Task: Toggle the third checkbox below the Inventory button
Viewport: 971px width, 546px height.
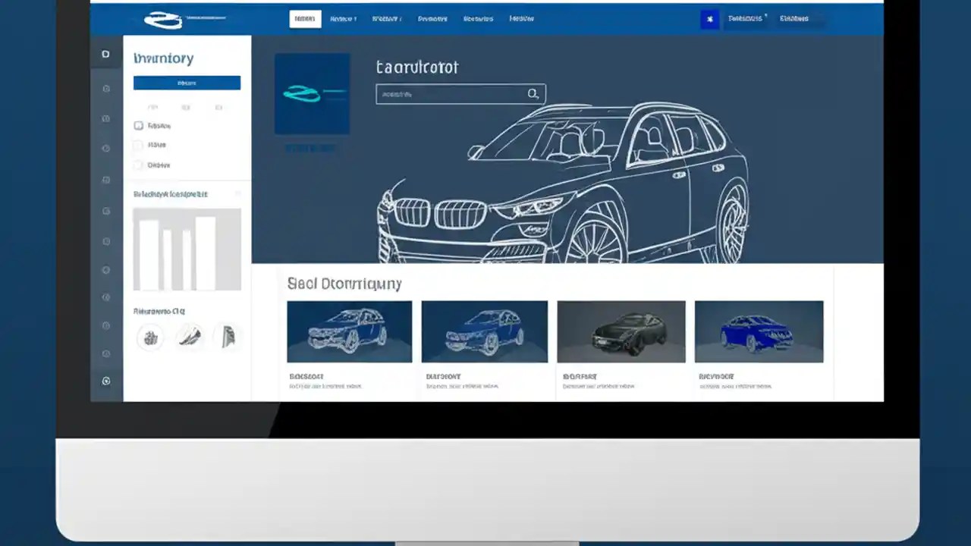Action: (139, 165)
